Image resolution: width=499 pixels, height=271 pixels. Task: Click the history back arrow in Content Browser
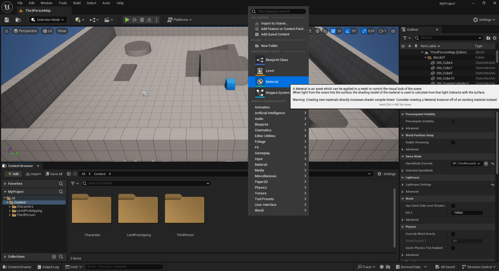(69, 174)
